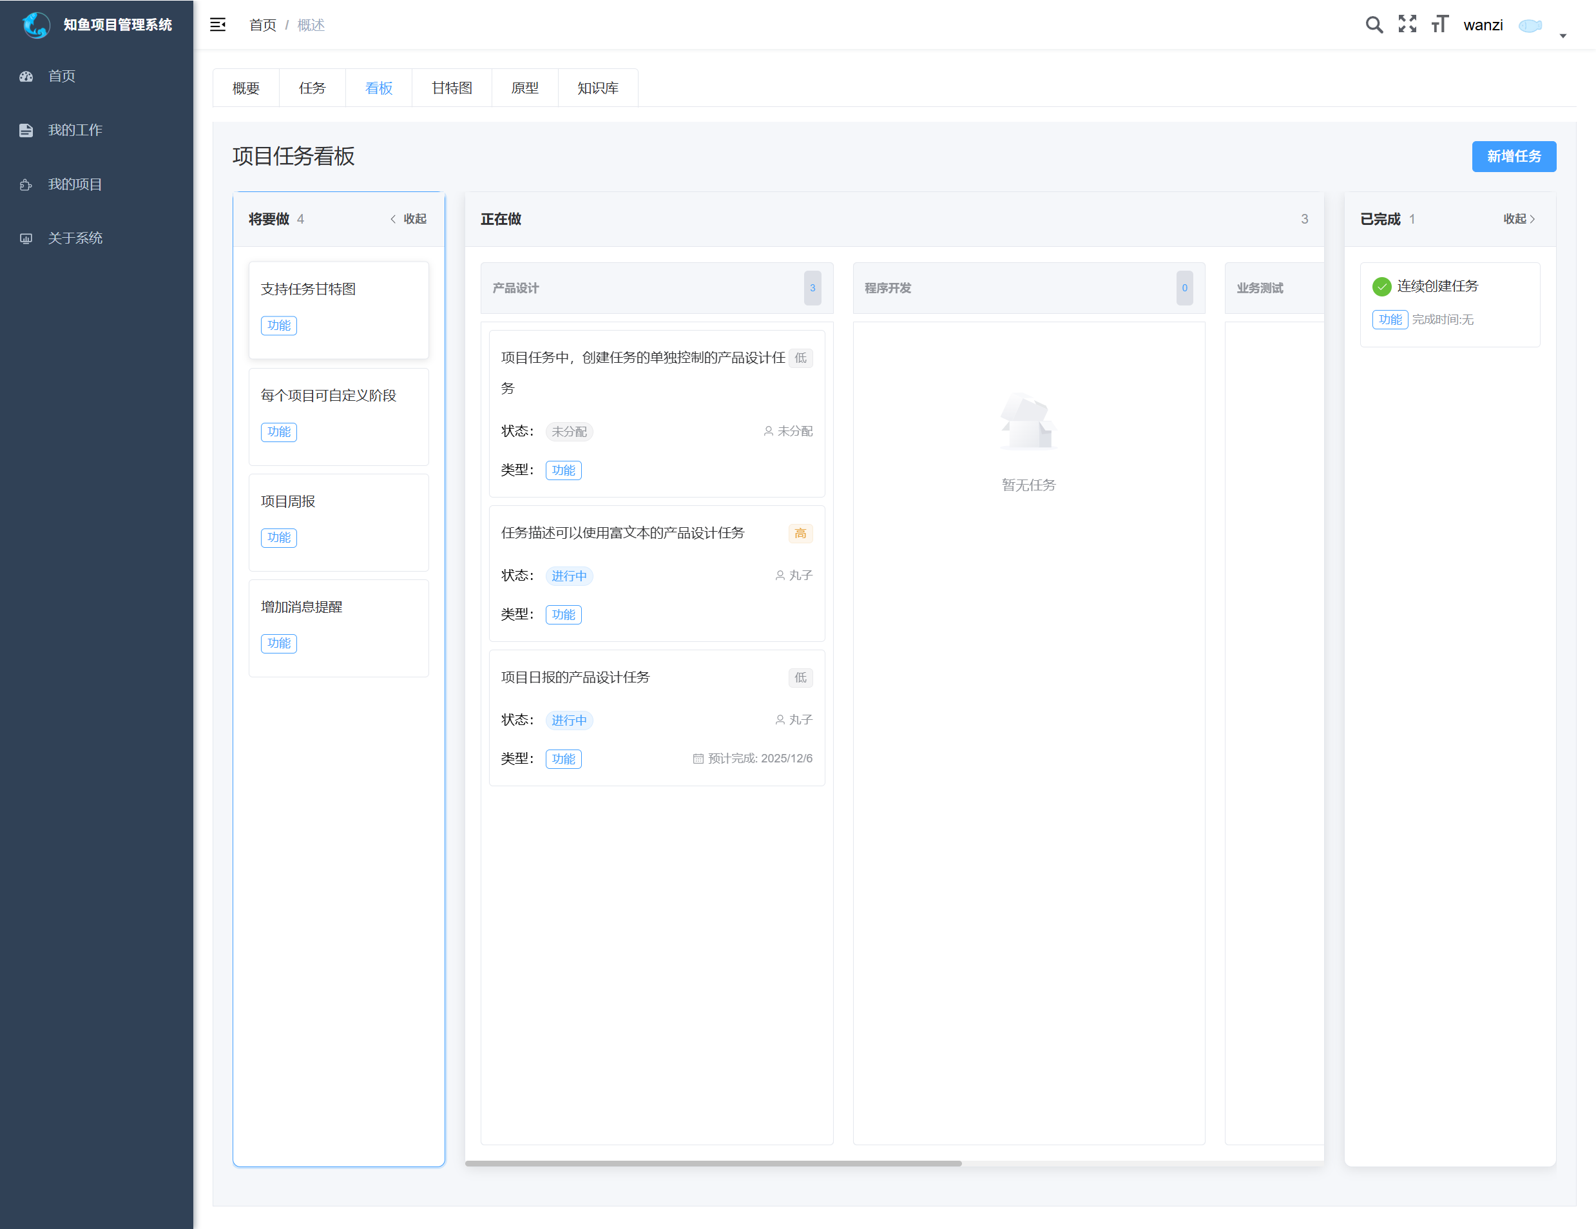Switch to the 甘特图 tab

pyautogui.click(x=452, y=88)
